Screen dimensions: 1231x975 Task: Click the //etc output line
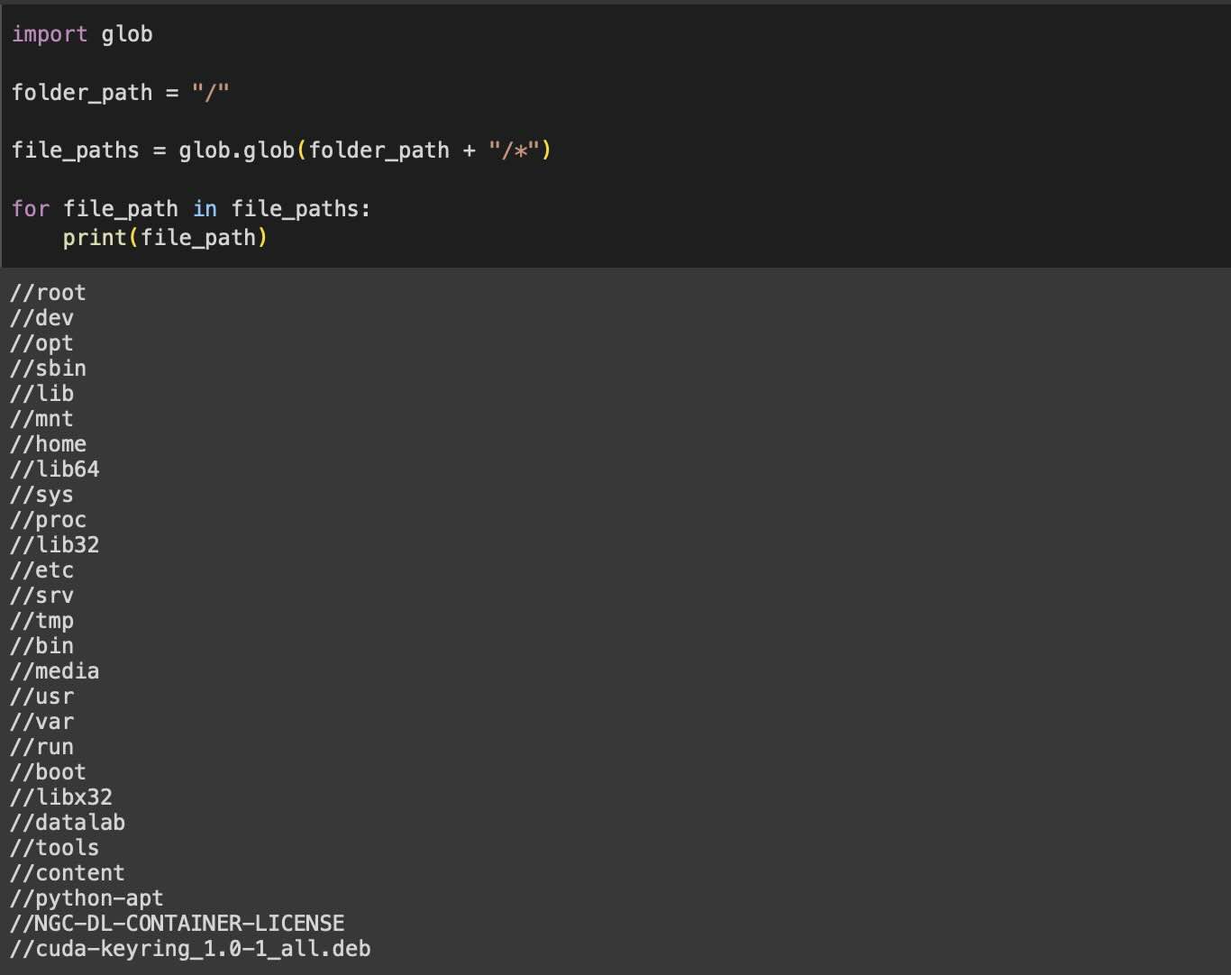(41, 570)
